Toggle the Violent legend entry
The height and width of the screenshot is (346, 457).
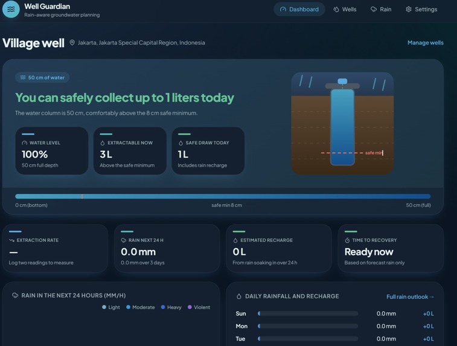click(199, 307)
